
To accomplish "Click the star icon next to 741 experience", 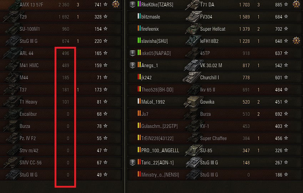I will pyautogui.click(x=105, y=4).
